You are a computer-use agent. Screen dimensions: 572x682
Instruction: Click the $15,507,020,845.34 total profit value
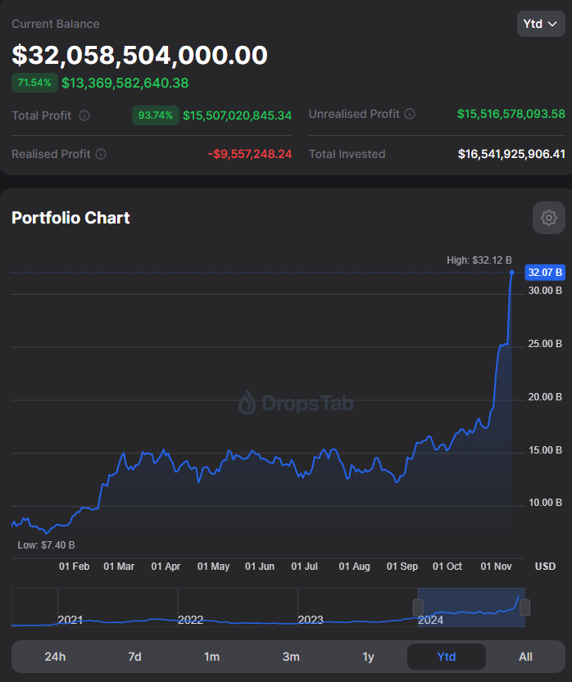pyautogui.click(x=238, y=115)
